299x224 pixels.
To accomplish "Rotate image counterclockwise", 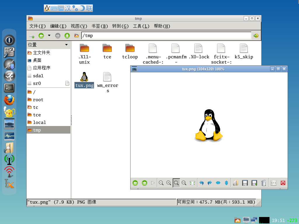I will 201,183.
